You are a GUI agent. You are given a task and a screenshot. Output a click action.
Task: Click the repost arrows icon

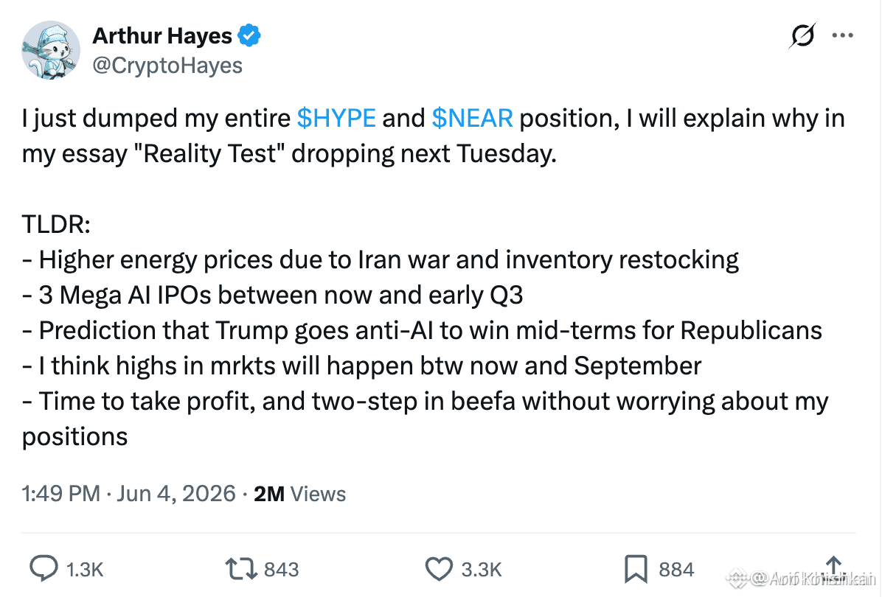click(240, 569)
